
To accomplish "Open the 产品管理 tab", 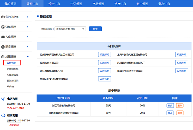I will (x=98, y=4).
